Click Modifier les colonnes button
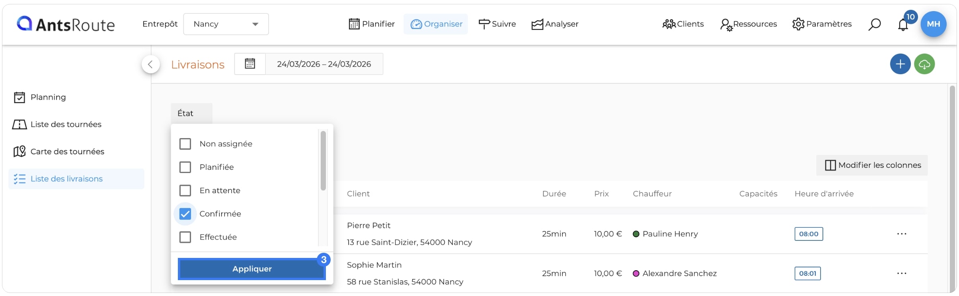 click(872, 165)
